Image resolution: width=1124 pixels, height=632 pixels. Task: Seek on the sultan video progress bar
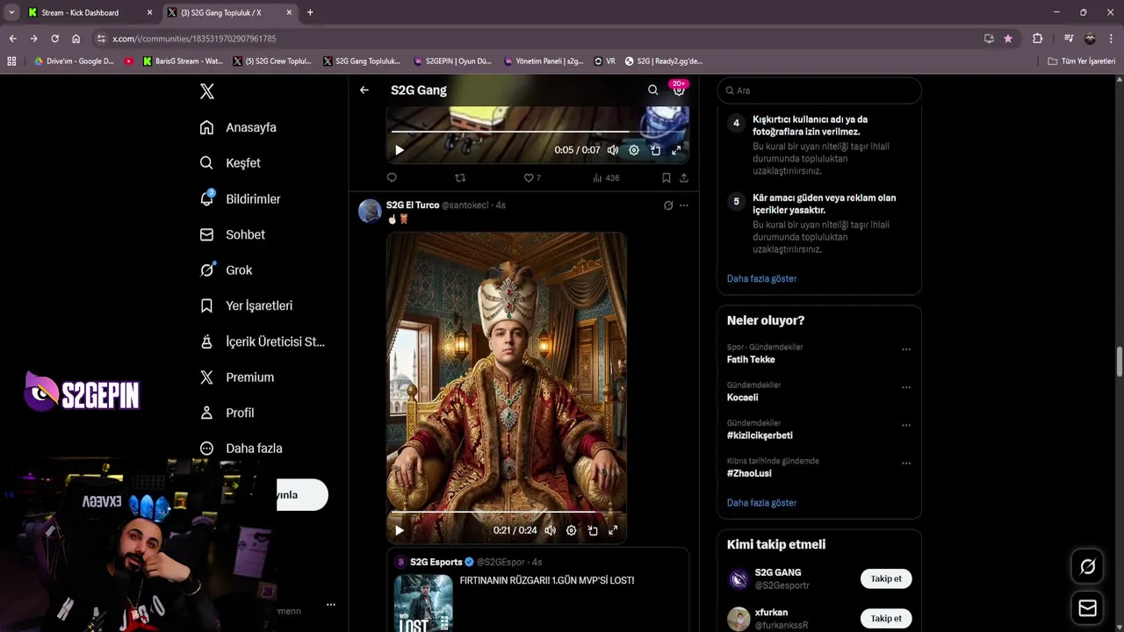coord(506,511)
